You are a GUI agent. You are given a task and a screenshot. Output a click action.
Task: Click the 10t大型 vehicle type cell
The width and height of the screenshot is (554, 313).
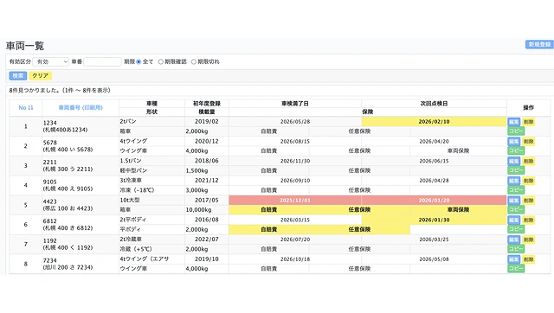[x=152, y=200]
